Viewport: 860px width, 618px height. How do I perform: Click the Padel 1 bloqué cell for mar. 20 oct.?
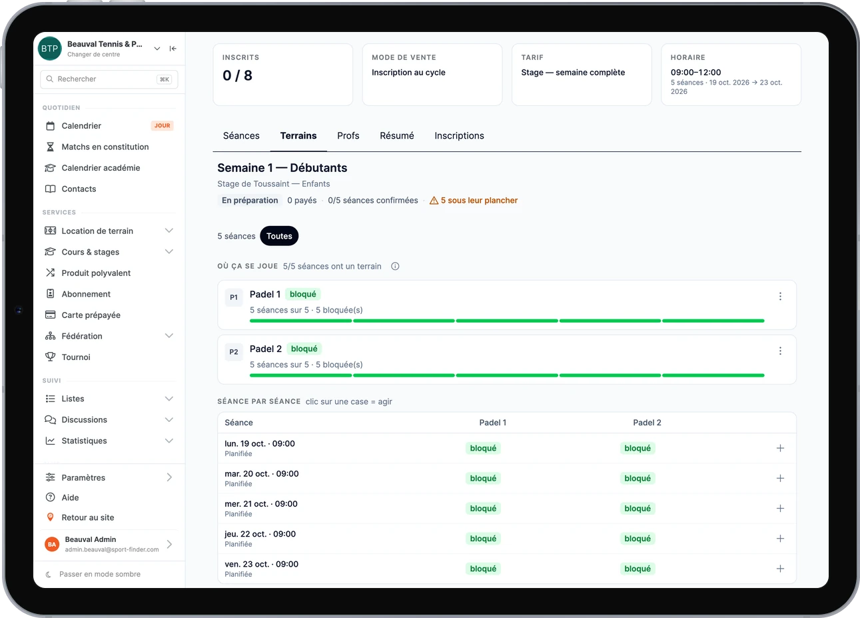pyautogui.click(x=484, y=479)
